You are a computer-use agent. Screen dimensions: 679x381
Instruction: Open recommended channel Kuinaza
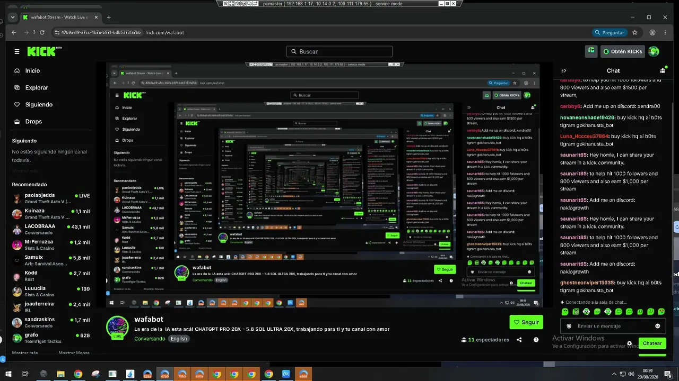click(51, 214)
